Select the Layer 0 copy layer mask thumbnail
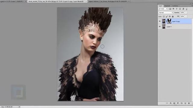 (x=169, y=21)
